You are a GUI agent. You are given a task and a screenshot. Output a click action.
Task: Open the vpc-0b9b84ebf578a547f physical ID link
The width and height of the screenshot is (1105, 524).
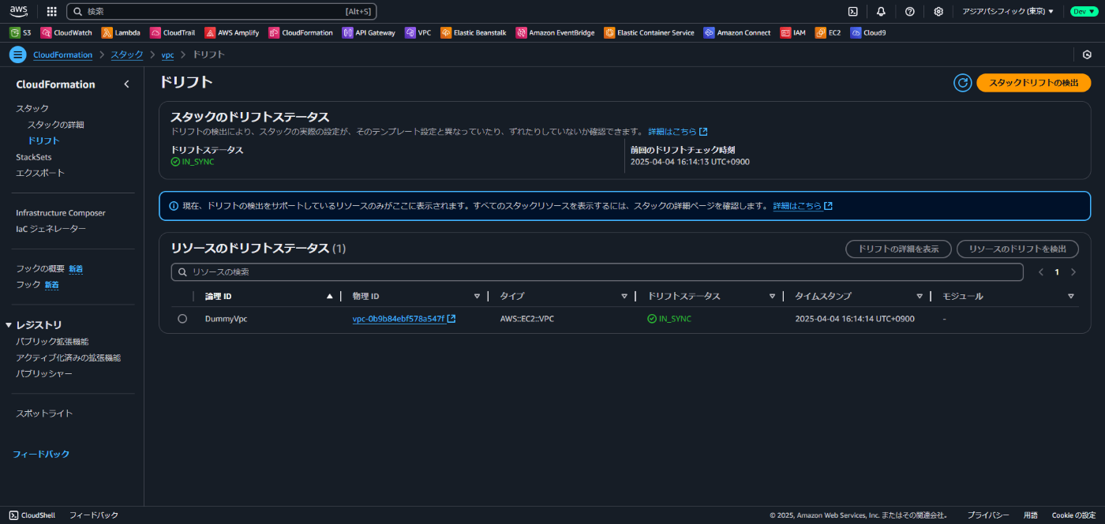point(399,319)
